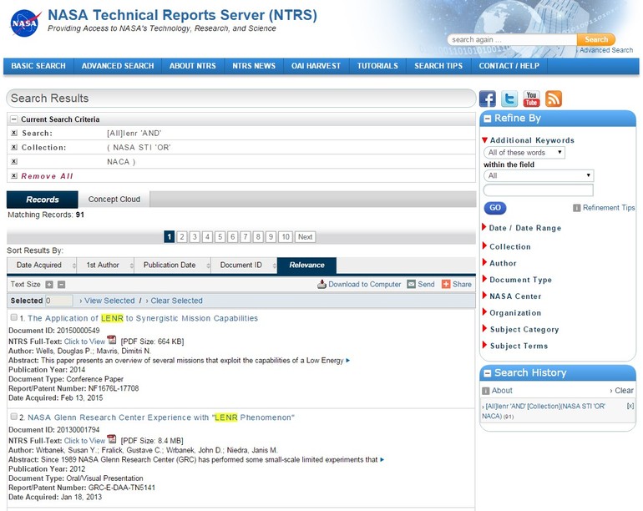Open the YouTube icon
The height and width of the screenshot is (511, 643).
(531, 99)
